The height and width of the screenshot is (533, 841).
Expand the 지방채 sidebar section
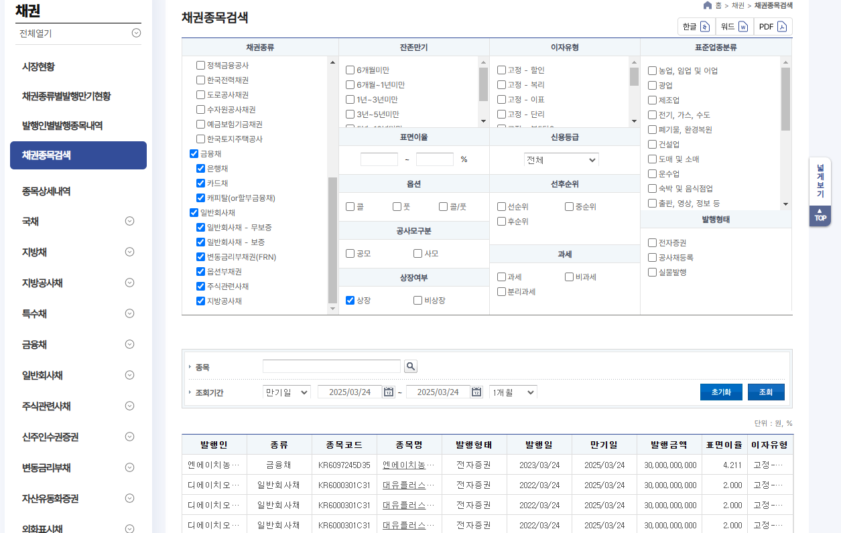[130, 252]
